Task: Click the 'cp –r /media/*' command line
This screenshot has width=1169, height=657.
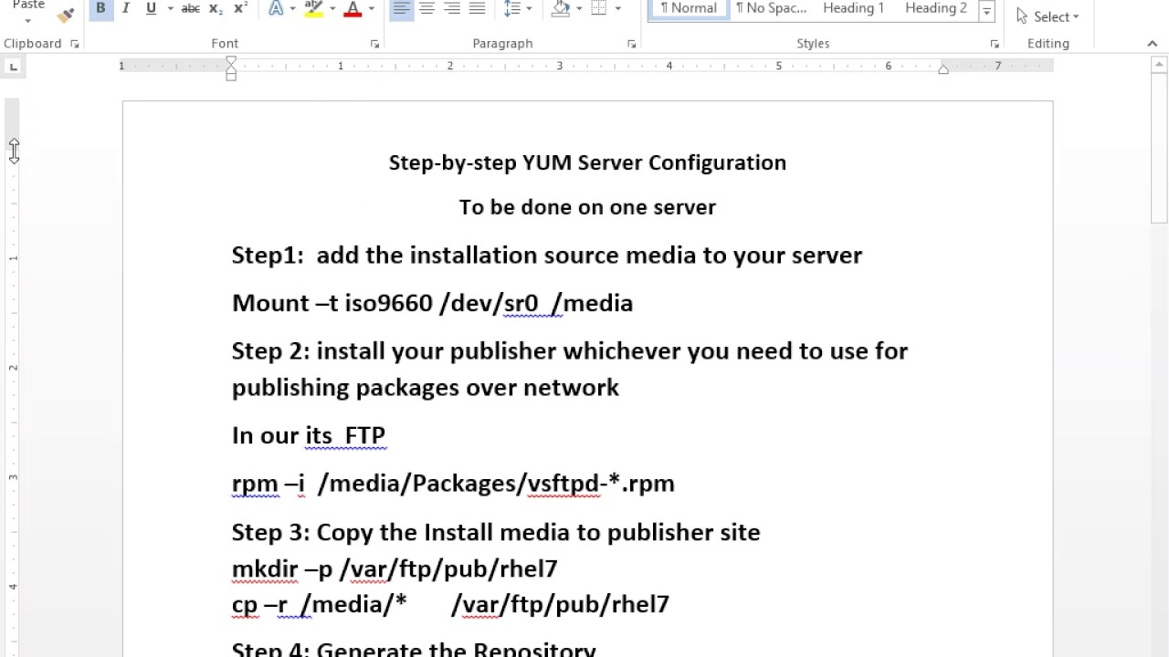Action: pyautogui.click(x=450, y=604)
